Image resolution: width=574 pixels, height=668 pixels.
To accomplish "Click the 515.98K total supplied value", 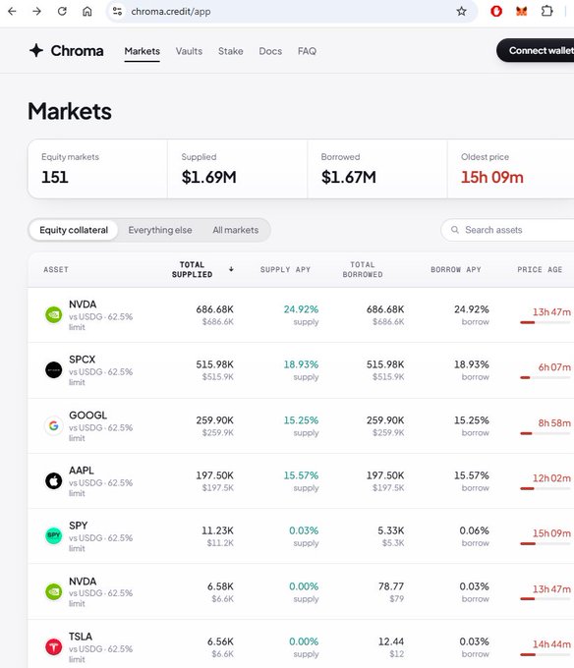I will [215, 364].
